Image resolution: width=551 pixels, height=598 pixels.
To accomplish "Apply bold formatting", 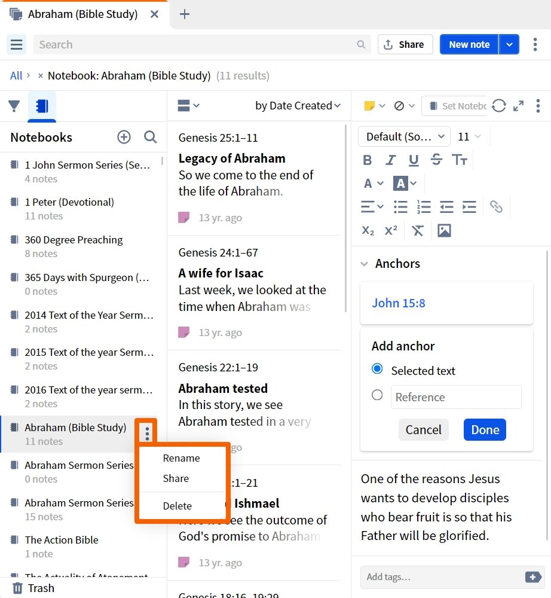I will point(368,160).
